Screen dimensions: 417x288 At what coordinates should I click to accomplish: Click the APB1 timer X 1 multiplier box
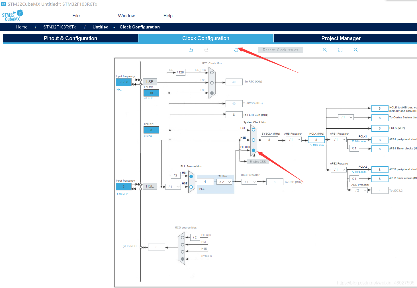tap(354, 148)
